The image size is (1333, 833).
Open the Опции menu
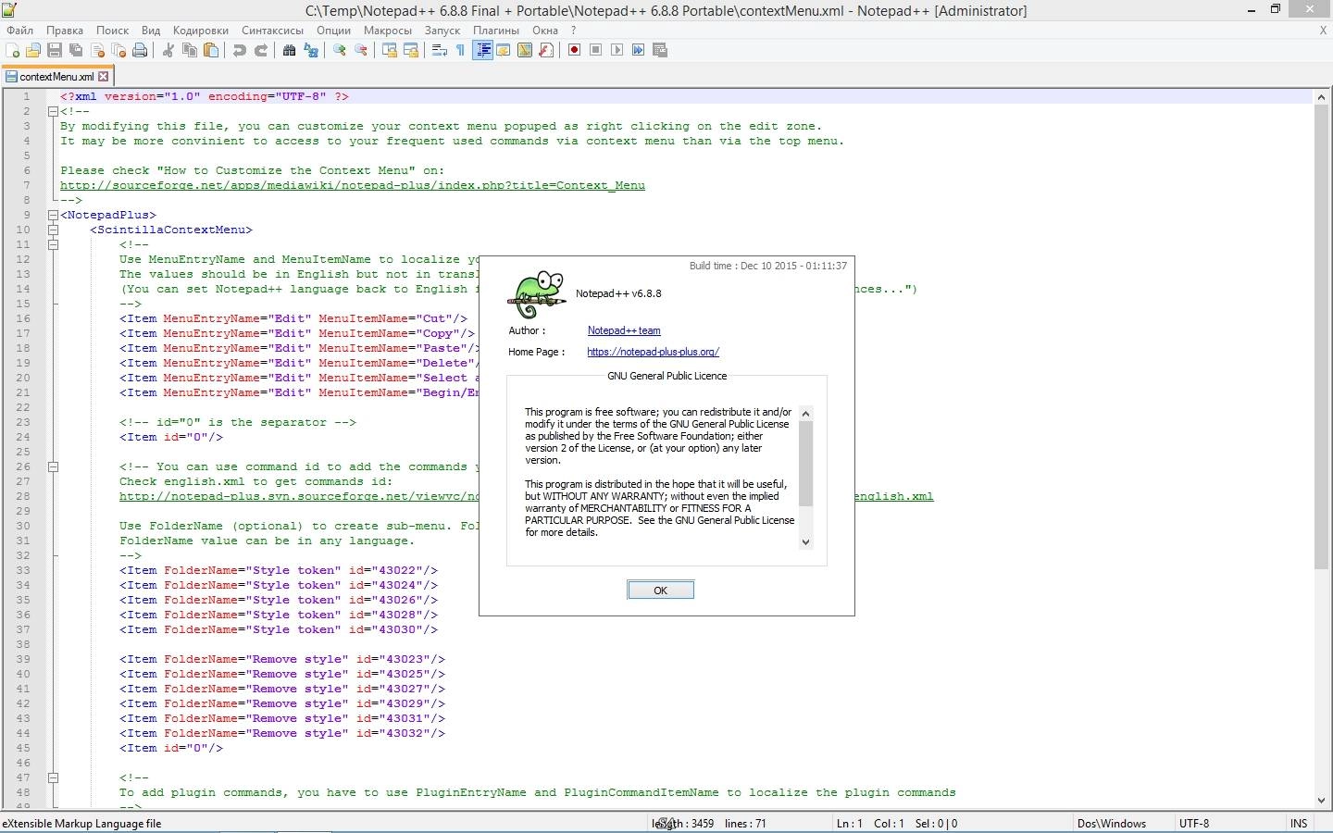coord(334,30)
